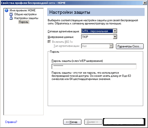Expand the Тип аутентификации dropdown arrow

click(111, 46)
